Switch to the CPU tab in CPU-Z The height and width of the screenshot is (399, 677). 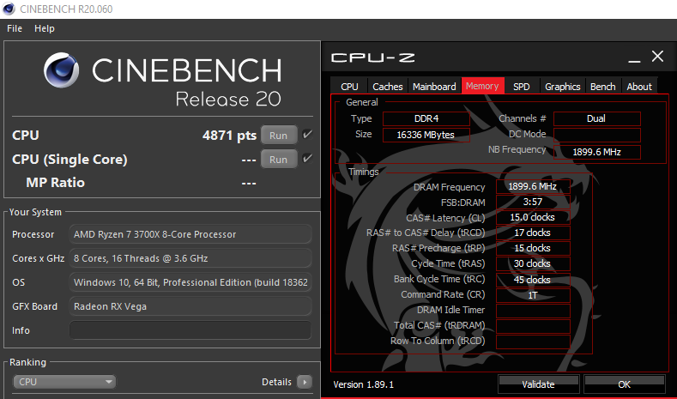[349, 87]
